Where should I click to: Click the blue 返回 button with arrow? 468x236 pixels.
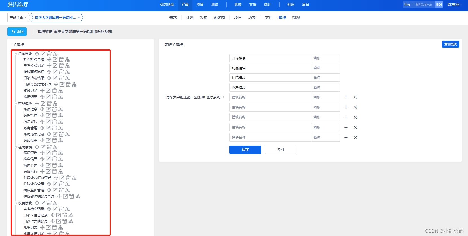pos(17,32)
